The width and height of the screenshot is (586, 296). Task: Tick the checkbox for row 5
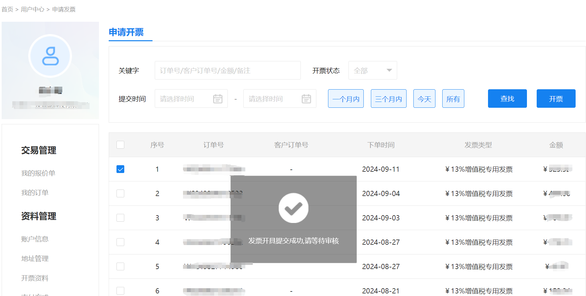click(x=120, y=266)
